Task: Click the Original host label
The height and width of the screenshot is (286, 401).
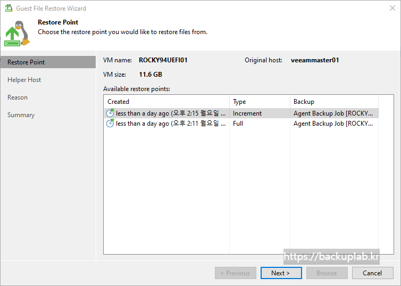Action: tap(263, 60)
